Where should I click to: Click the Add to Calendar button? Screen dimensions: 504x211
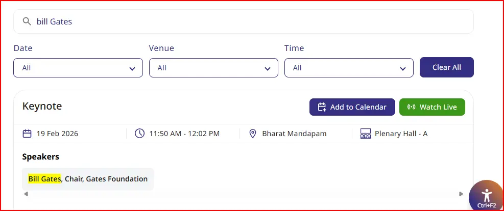click(352, 107)
